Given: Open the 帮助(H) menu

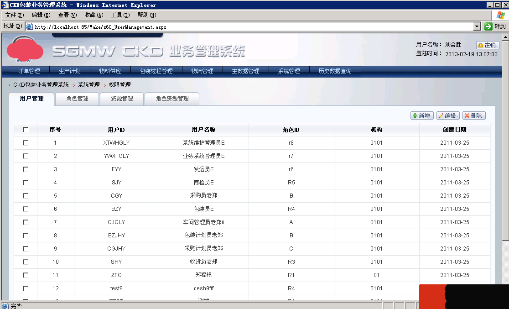Looking at the screenshot, I should click(x=147, y=15).
